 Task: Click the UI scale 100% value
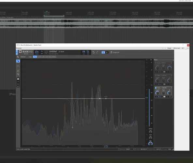coord(170,149)
